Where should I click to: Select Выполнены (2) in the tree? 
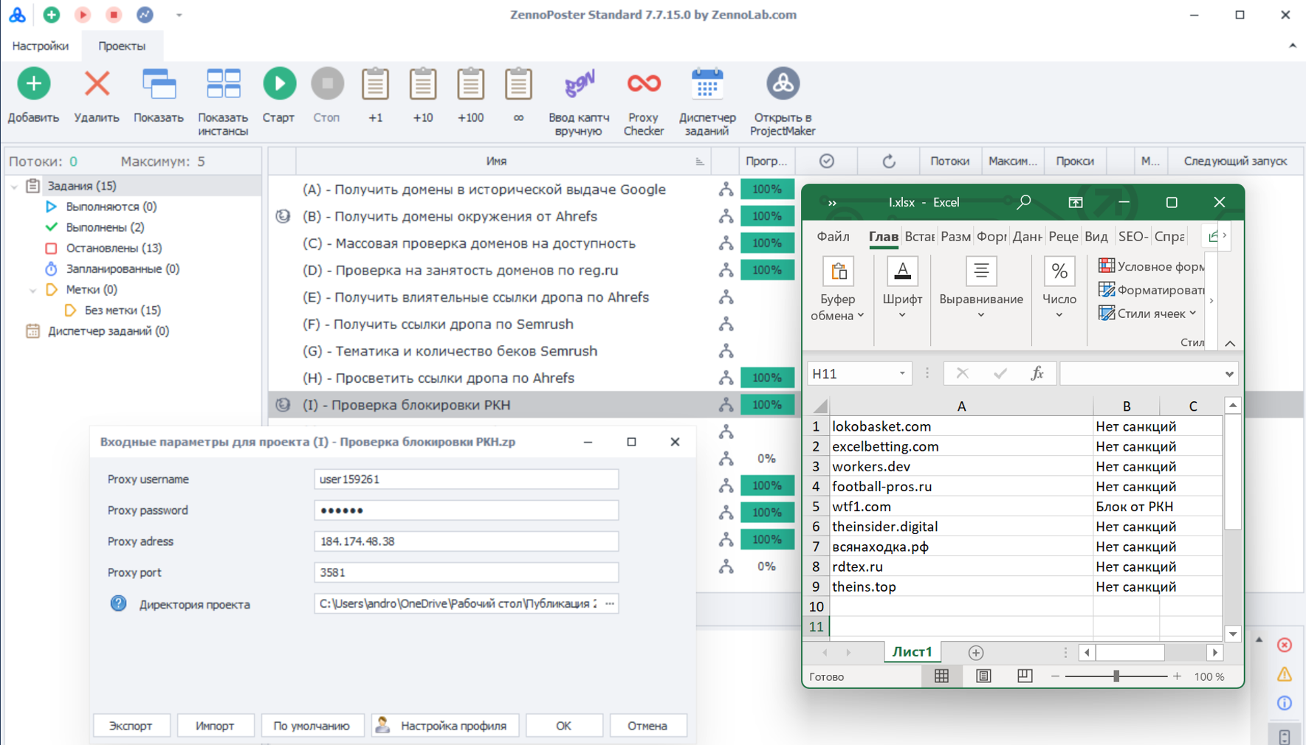coord(105,227)
